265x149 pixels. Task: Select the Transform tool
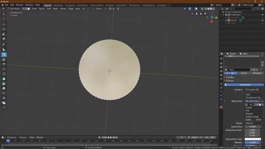[x=4, y=39]
